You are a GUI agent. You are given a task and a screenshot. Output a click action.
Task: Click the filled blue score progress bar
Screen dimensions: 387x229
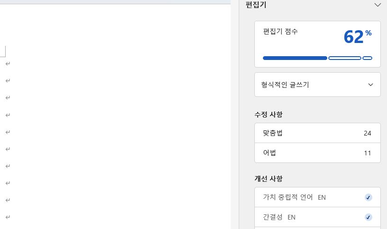[295, 58]
